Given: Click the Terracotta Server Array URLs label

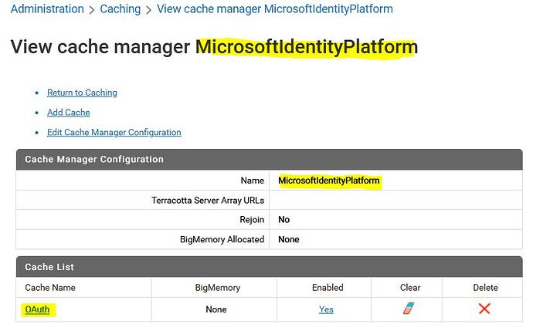Looking at the screenshot, I should [208, 201].
